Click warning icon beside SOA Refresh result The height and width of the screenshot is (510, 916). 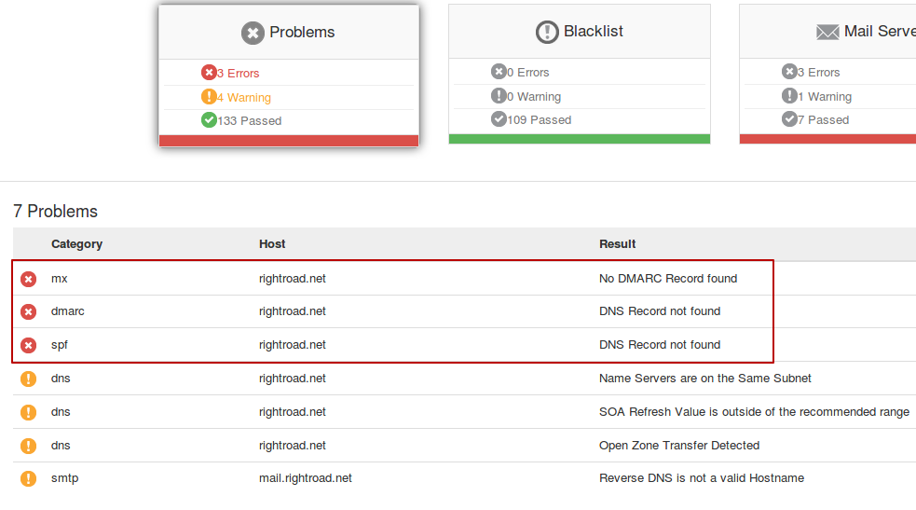[29, 412]
